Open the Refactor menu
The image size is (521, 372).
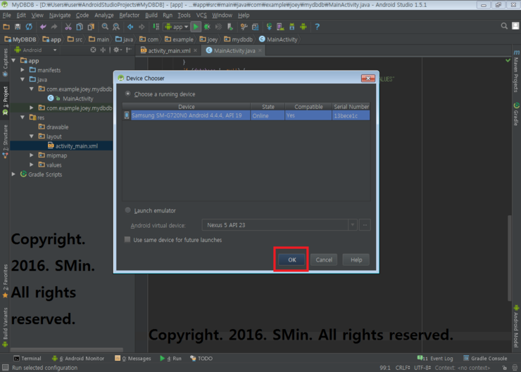pyautogui.click(x=130, y=15)
